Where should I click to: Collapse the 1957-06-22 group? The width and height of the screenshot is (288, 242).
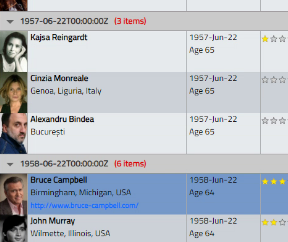[10, 22]
